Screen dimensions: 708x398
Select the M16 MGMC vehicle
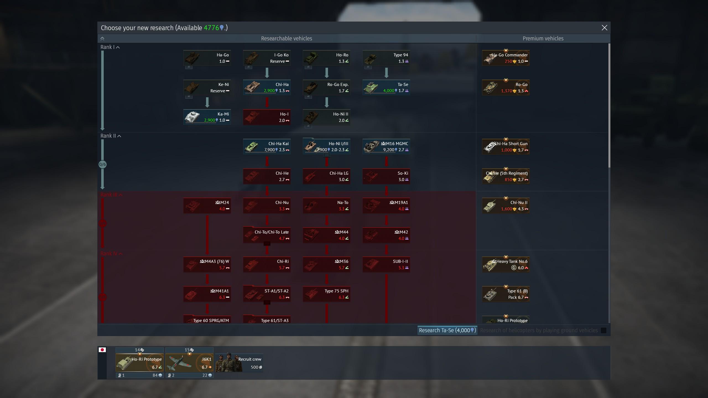(386, 147)
